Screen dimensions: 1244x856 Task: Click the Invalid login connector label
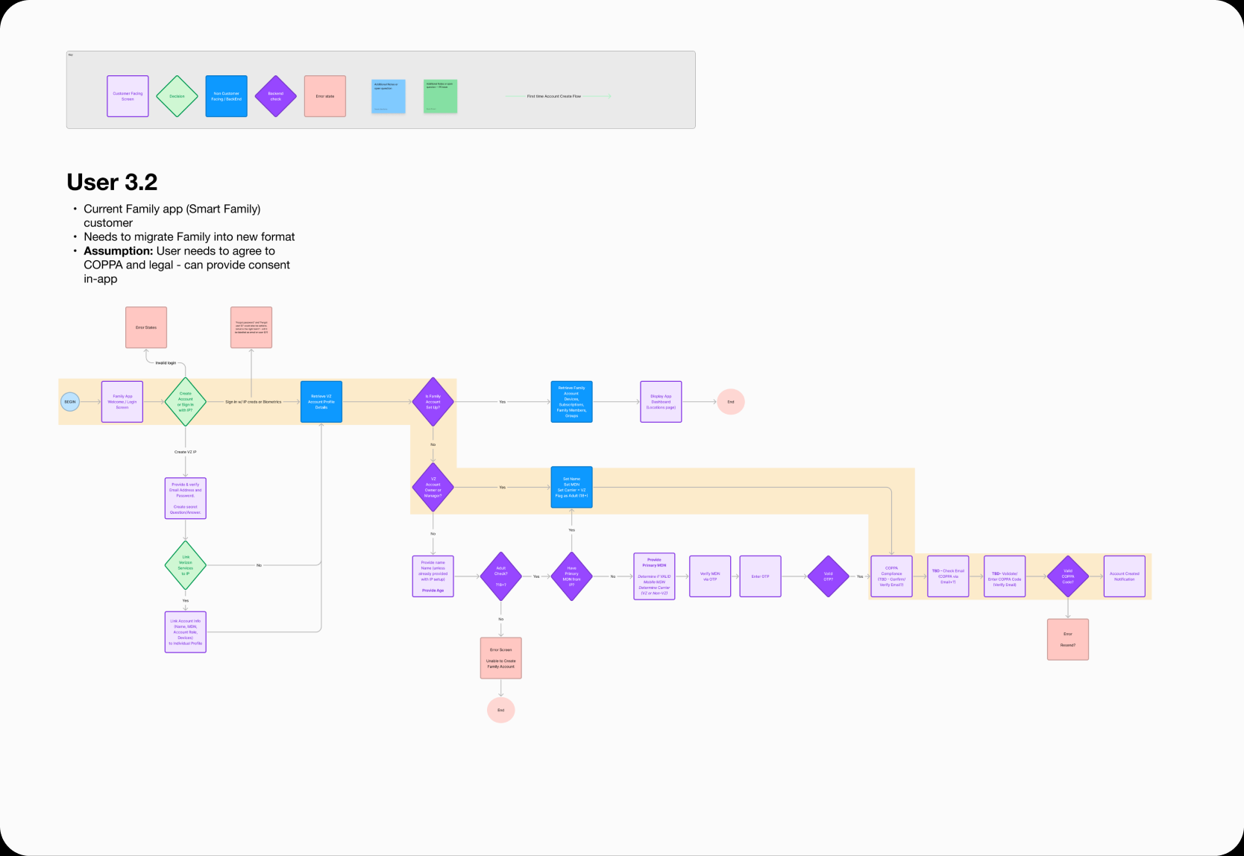[x=166, y=363]
